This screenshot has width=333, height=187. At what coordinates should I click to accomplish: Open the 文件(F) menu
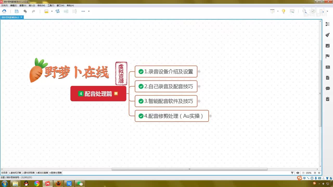pyautogui.click(x=4, y=5)
